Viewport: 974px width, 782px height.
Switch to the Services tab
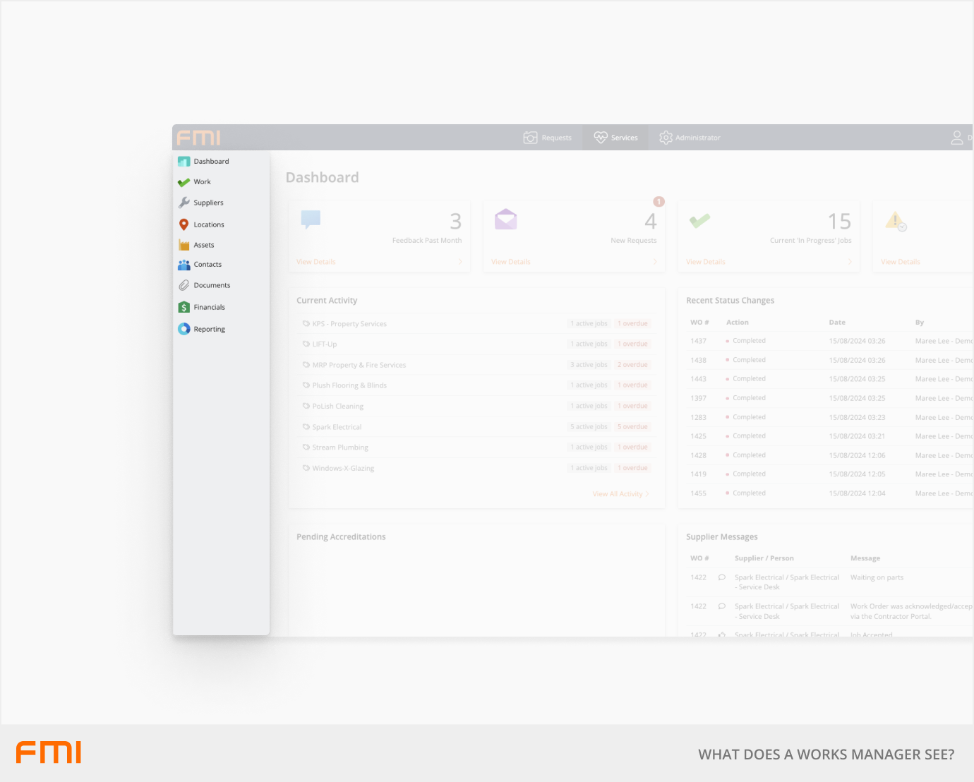click(615, 138)
